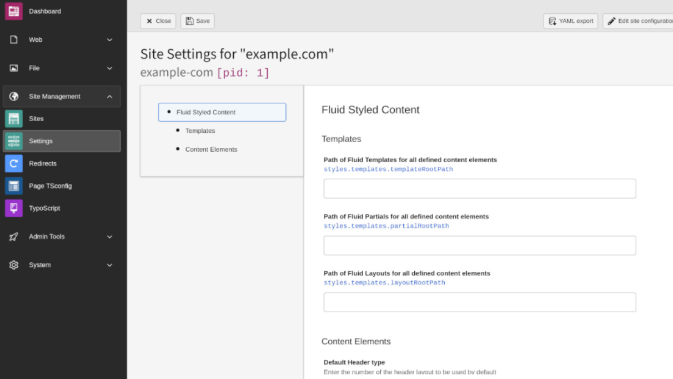Select Fluid Styled Content category
The height and width of the screenshot is (379, 673).
pos(222,112)
